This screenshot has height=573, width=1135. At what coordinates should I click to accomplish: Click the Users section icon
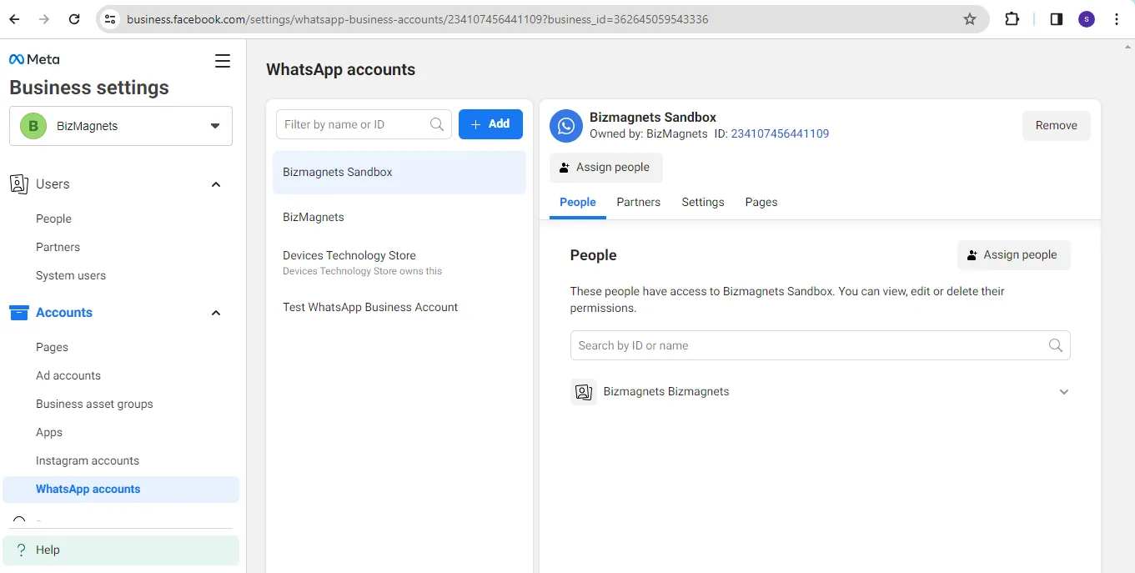coord(18,184)
